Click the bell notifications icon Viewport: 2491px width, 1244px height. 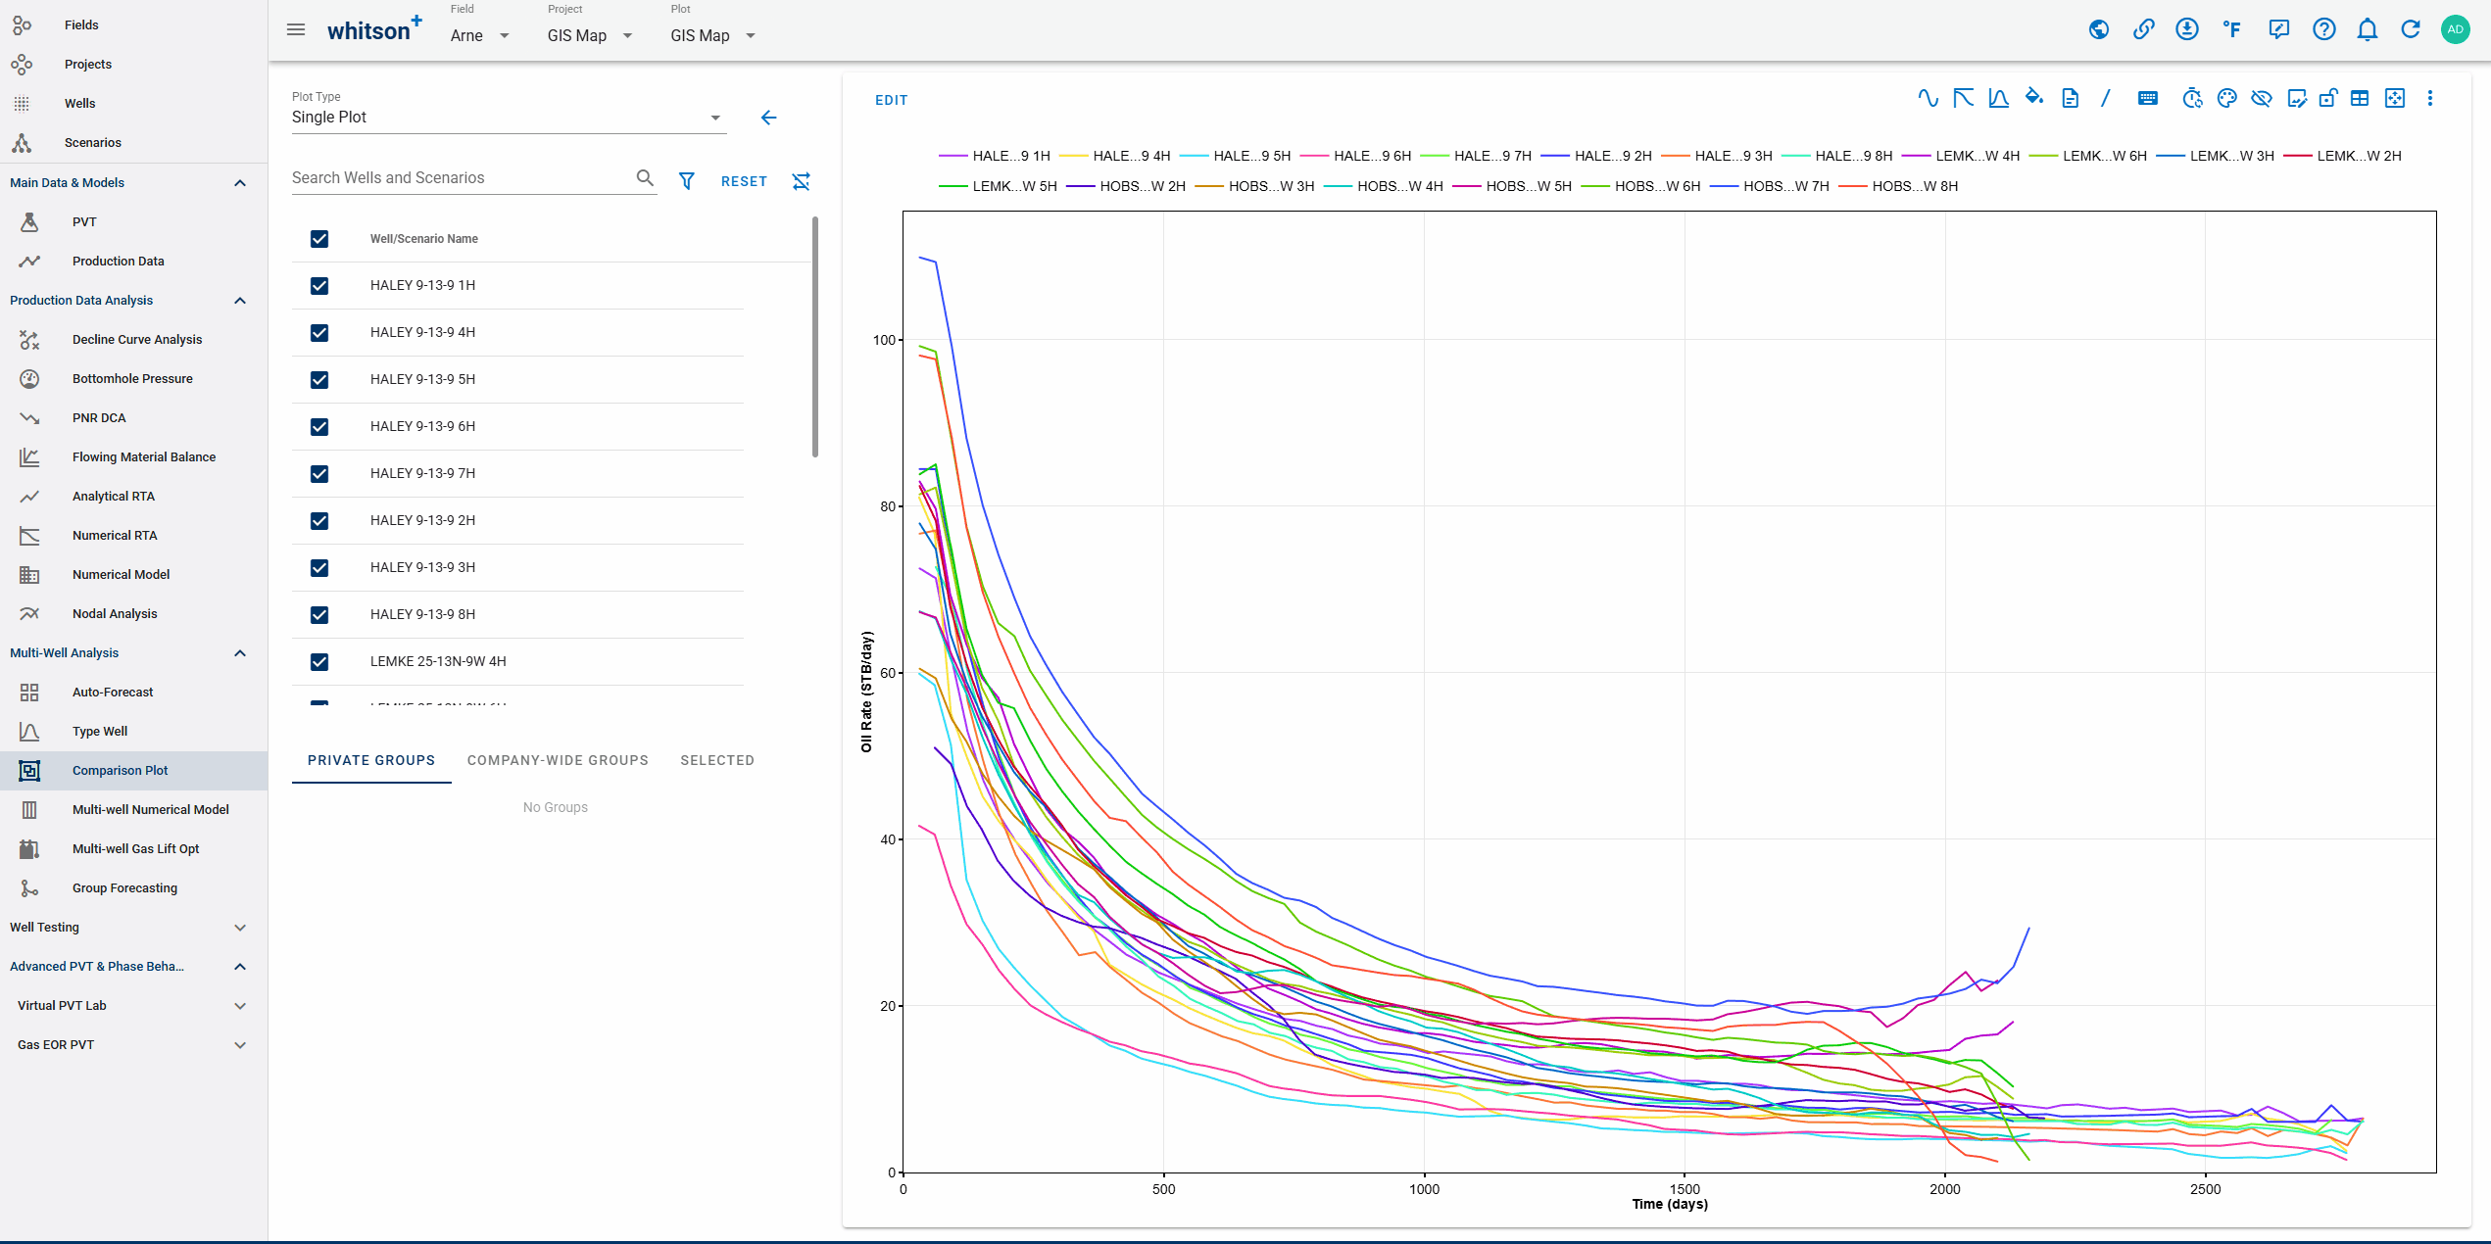2367,29
